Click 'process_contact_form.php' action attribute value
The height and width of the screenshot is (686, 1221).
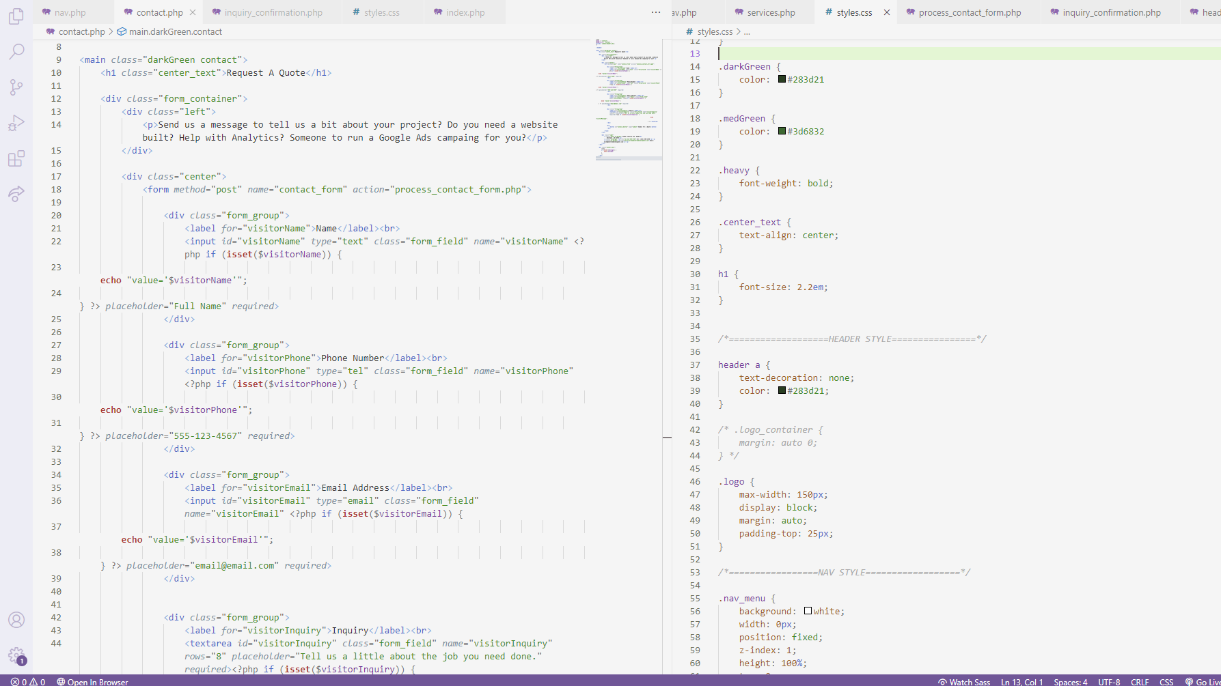(458, 189)
